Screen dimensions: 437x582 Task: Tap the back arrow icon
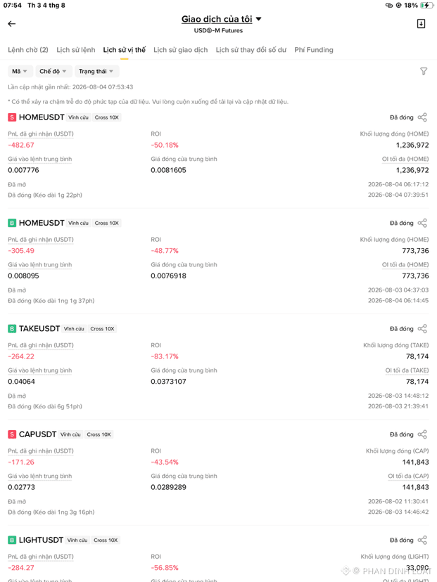12,24
